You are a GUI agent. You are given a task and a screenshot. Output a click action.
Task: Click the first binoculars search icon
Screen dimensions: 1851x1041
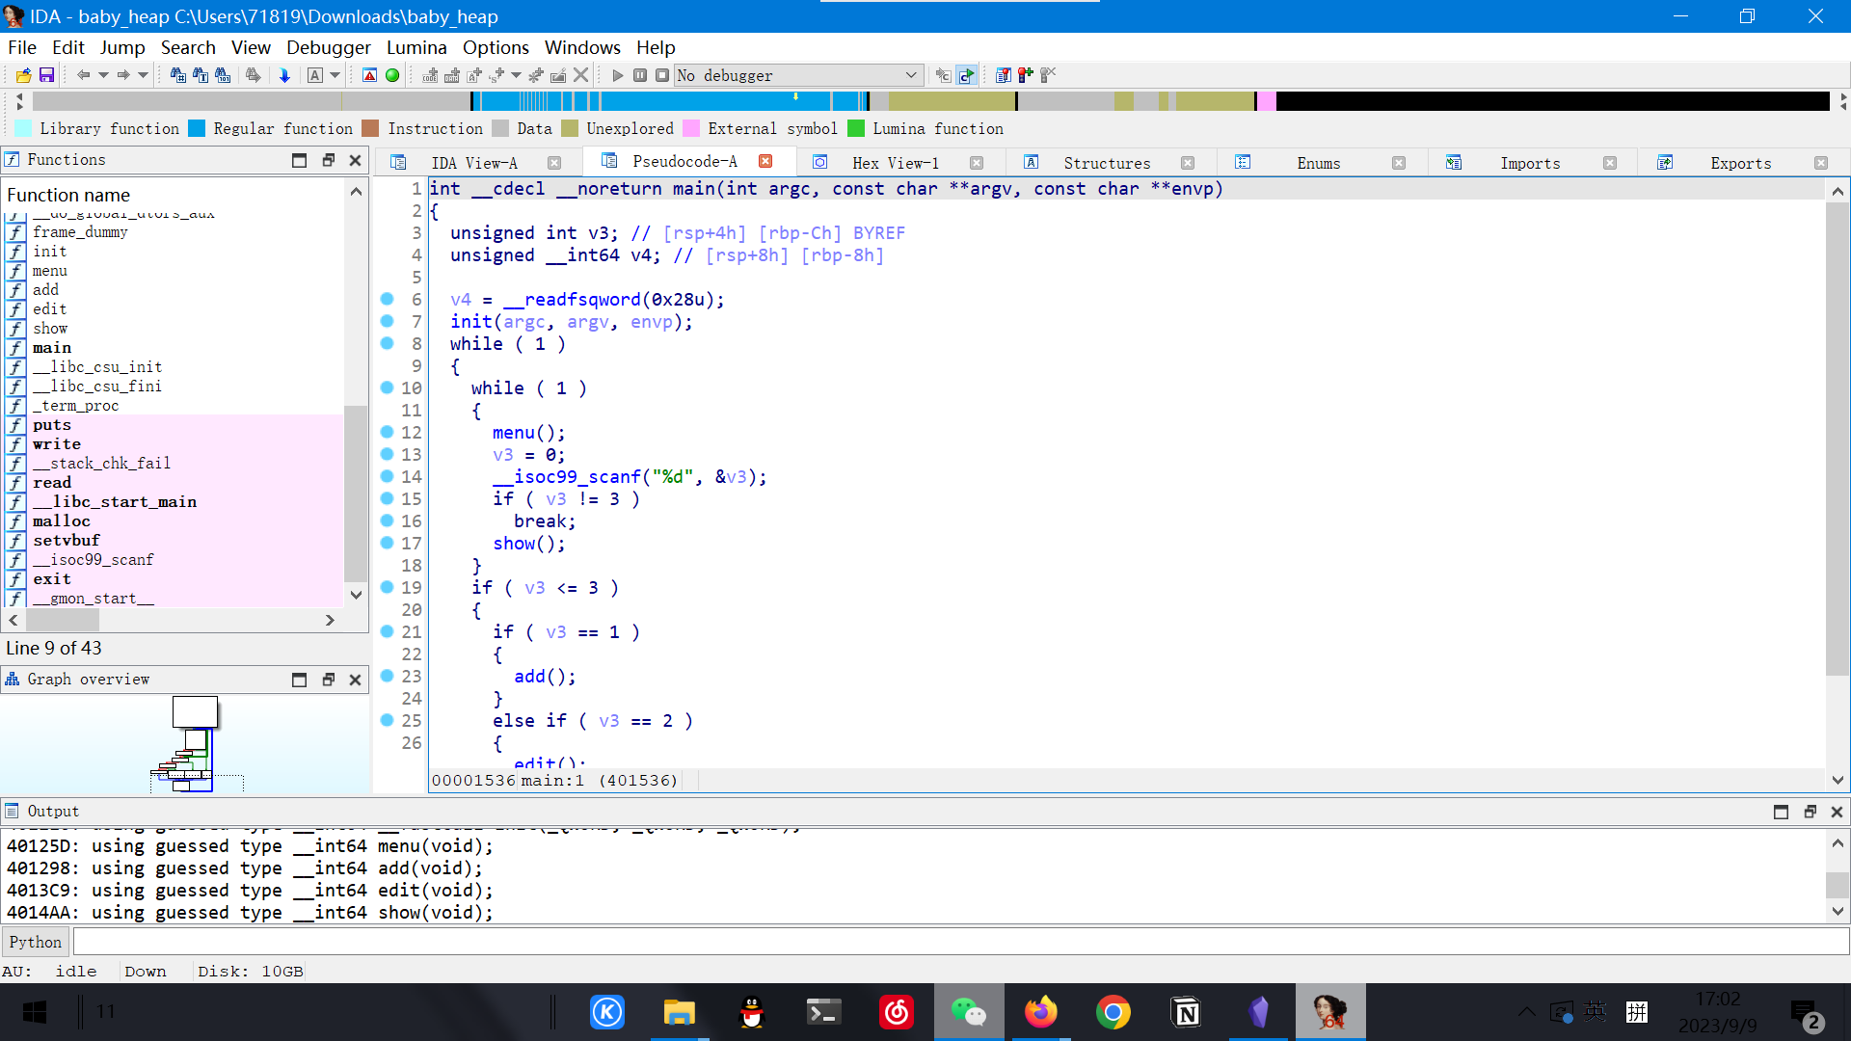point(178,75)
